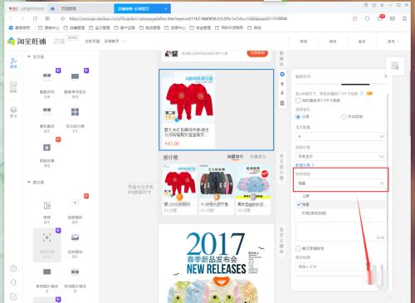Move the selected module down with arrow
415x303 pixels.
tap(282, 93)
